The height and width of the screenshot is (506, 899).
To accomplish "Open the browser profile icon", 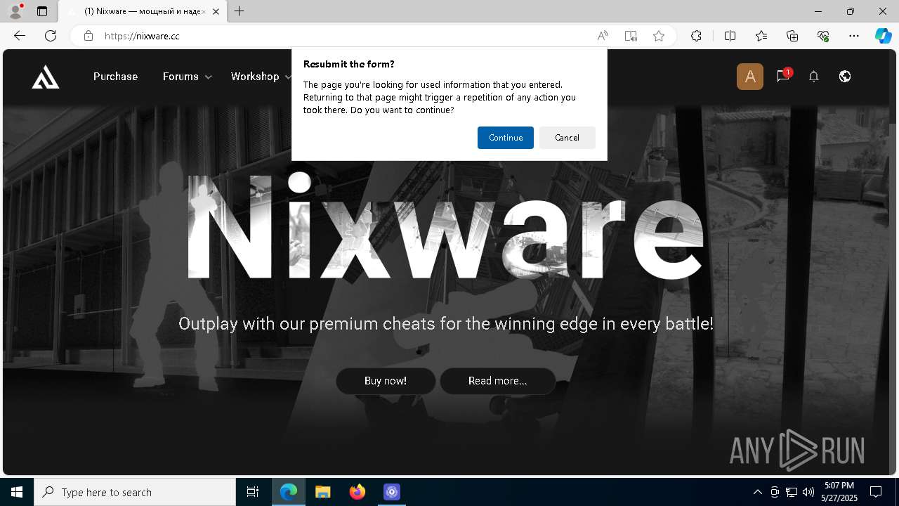I will click(x=15, y=11).
